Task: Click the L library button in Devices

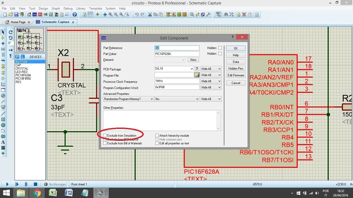Action: (22, 57)
